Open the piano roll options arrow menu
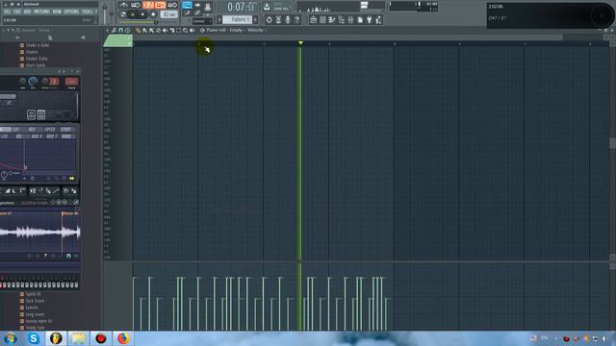 (x=107, y=30)
